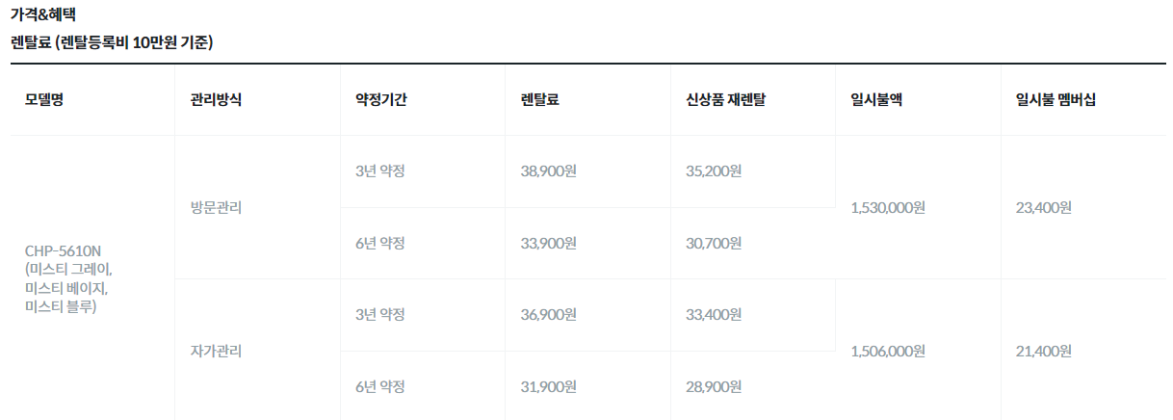
Task: Click the 일시불 멤버십 column header
Action: pyautogui.click(x=1056, y=100)
